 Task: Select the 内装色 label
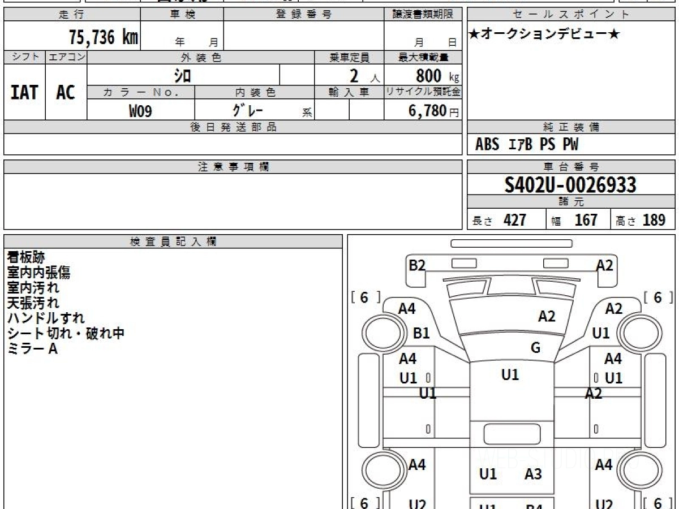[x=255, y=92]
